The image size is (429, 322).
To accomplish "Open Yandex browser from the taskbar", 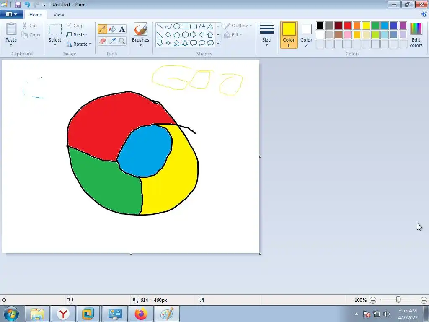I will click(63, 314).
